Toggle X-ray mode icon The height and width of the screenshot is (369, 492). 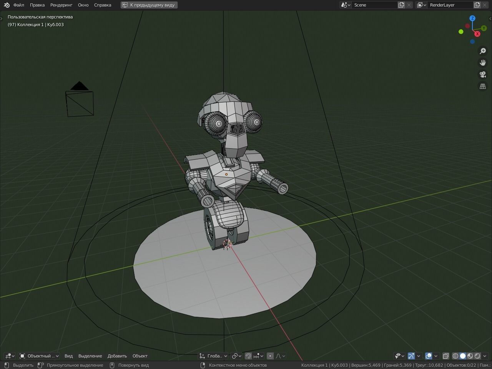click(x=446, y=356)
